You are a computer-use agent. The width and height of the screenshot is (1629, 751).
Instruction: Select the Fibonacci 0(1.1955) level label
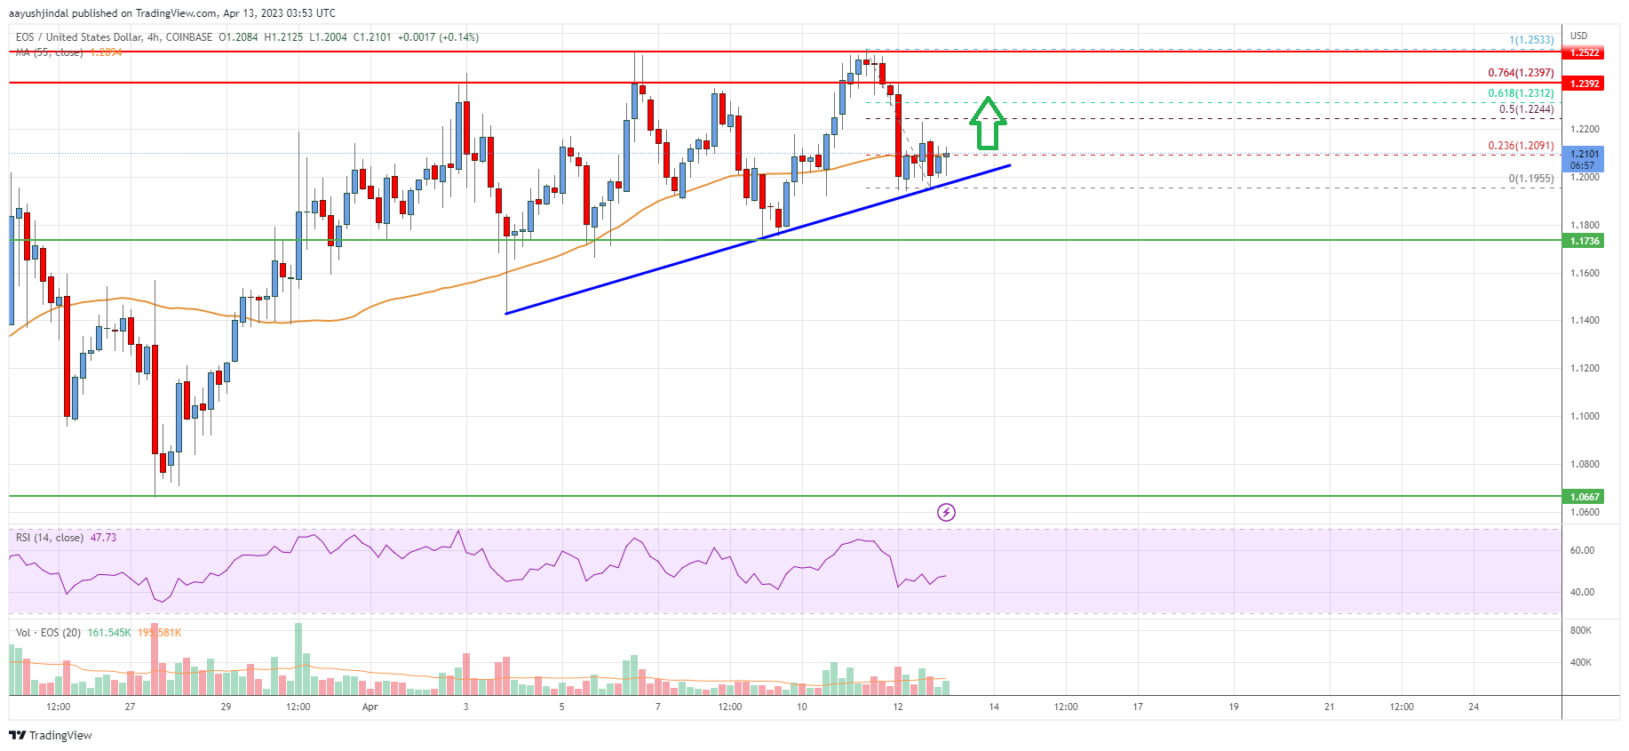coord(1531,179)
